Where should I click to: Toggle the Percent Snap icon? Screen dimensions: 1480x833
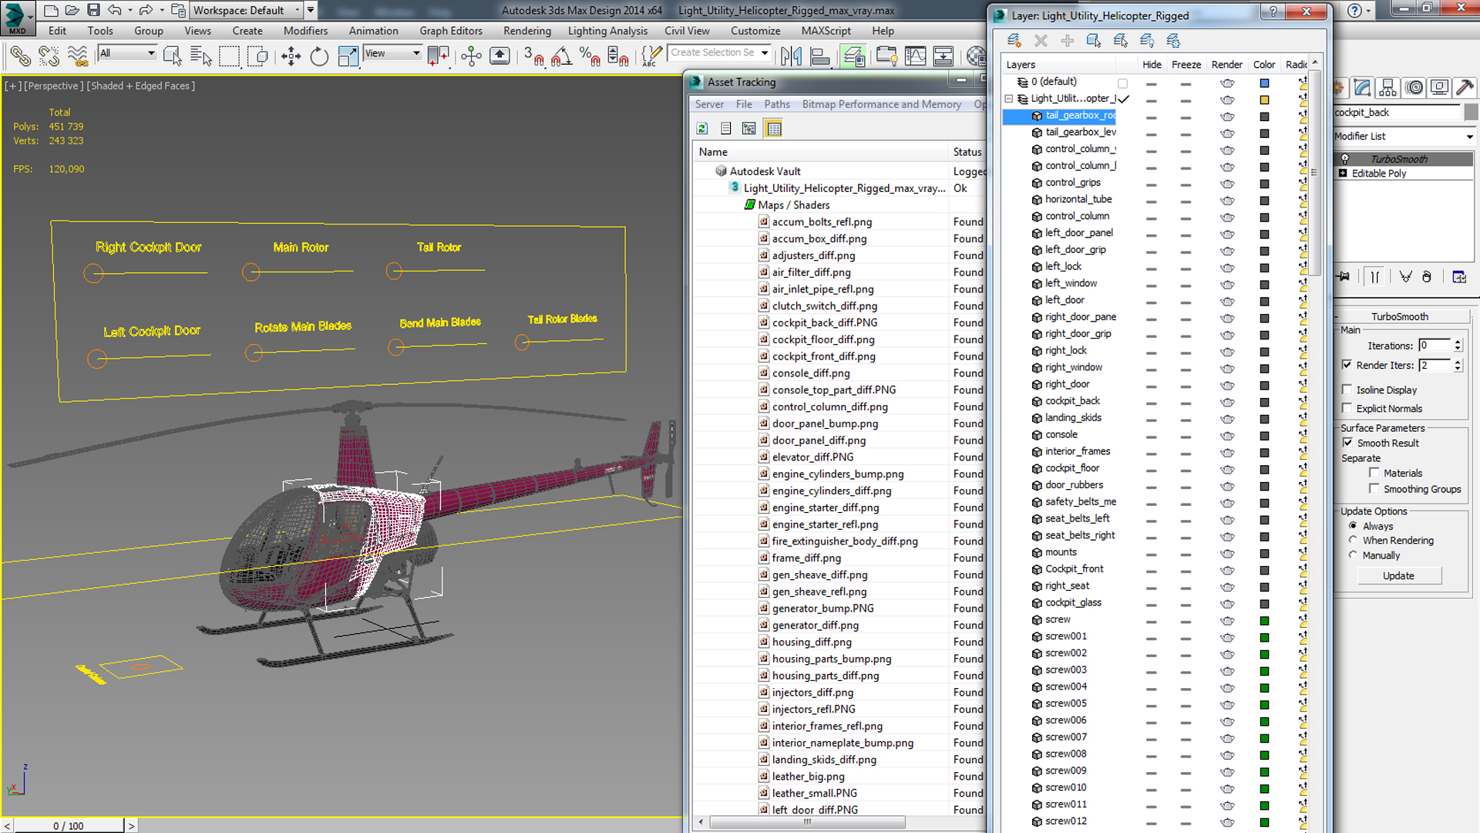click(x=590, y=56)
